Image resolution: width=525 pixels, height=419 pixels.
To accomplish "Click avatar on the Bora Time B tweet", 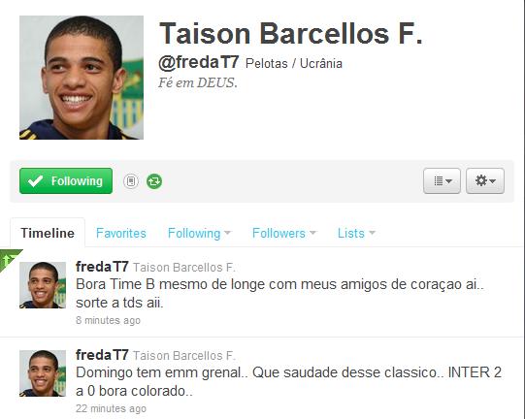I will coord(43,285).
